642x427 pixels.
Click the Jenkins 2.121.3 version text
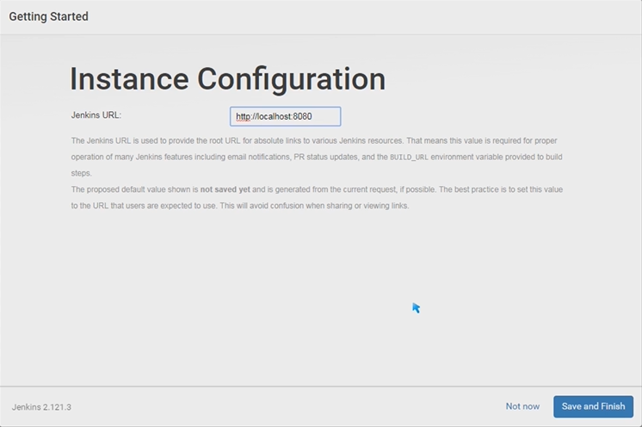[x=41, y=407]
